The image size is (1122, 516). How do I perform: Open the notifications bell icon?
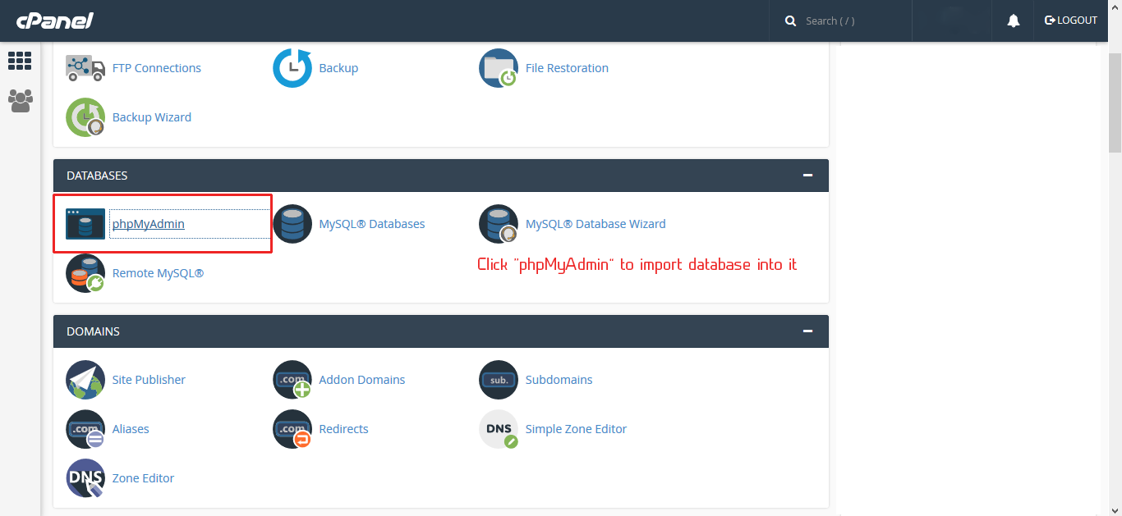tap(1014, 21)
